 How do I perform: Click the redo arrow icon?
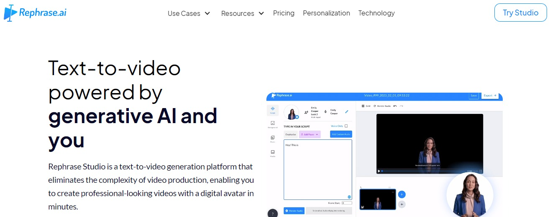(x=402, y=106)
